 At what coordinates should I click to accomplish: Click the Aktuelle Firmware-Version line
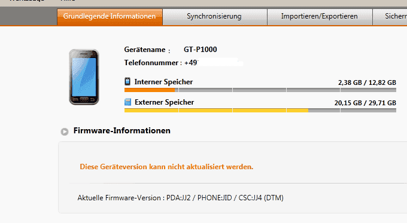pos(180,198)
